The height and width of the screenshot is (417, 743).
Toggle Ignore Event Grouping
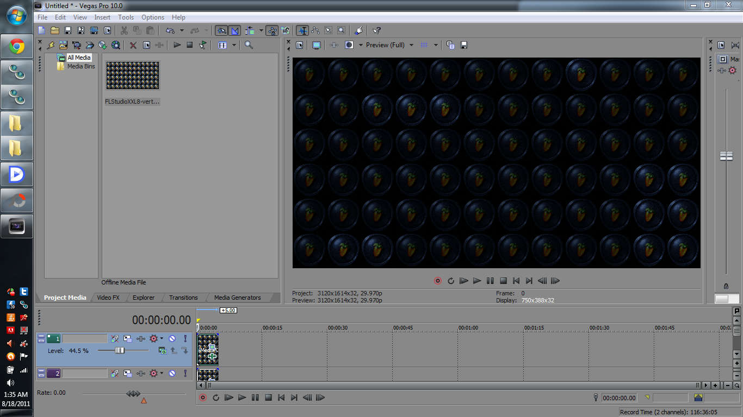point(285,30)
